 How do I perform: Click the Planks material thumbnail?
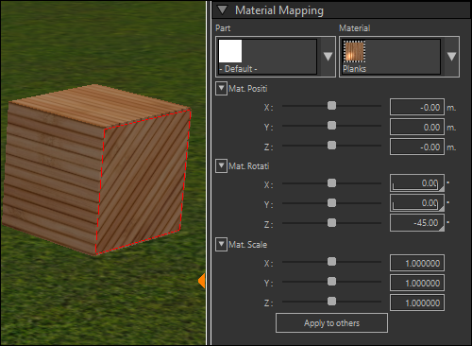click(354, 51)
